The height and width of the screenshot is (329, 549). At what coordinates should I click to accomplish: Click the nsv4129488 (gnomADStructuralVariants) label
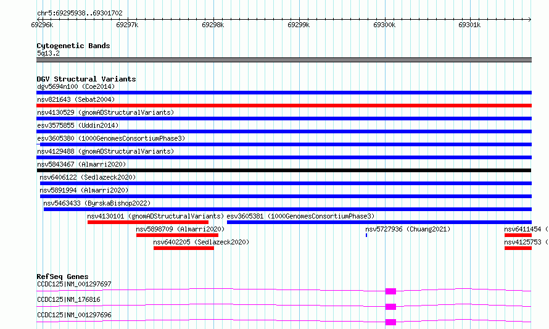point(105,151)
